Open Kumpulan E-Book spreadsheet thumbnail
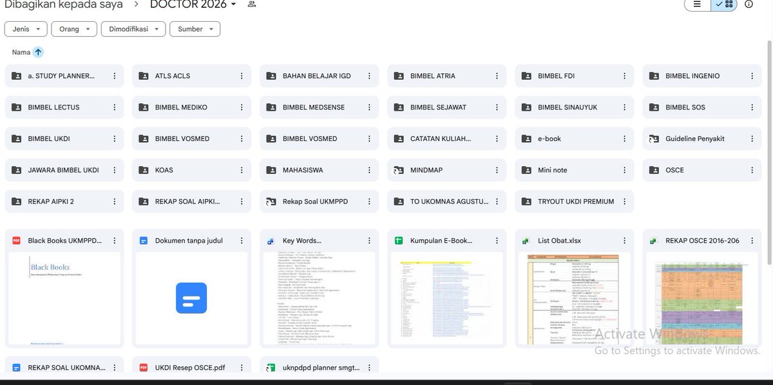Screen dimensions: 773x385 pyautogui.click(x=447, y=299)
